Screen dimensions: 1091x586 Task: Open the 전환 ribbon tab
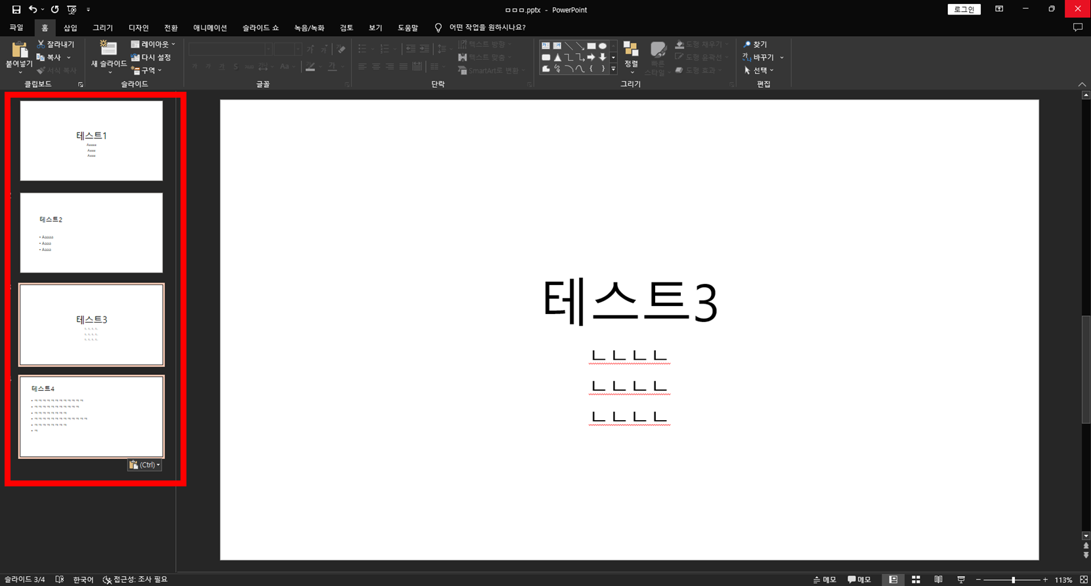point(171,28)
